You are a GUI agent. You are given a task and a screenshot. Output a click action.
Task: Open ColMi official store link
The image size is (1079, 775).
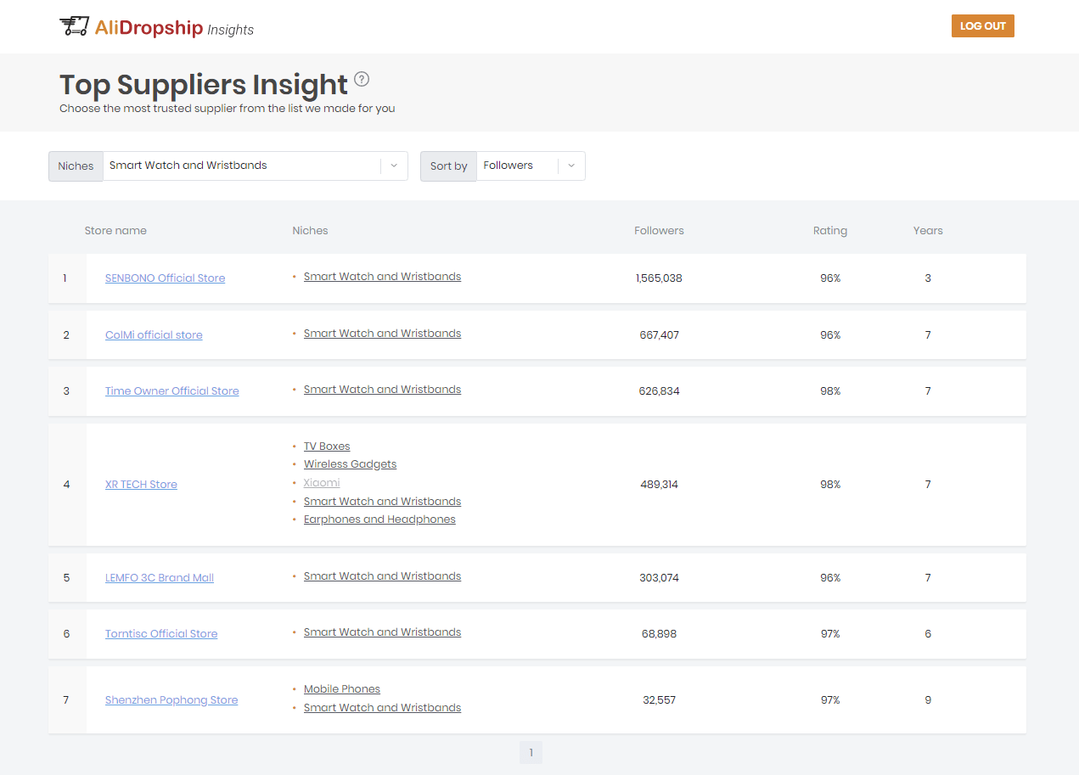point(154,335)
